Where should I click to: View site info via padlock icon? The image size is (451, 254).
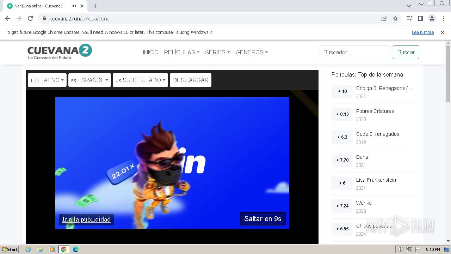[x=44, y=19]
